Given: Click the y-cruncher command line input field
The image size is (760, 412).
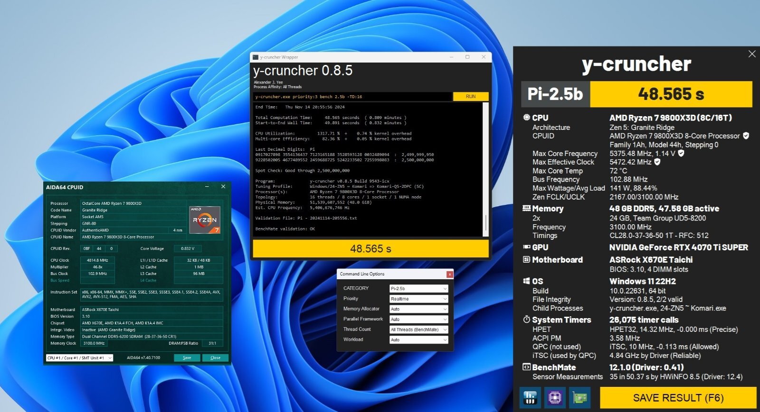Looking at the screenshot, I should [x=352, y=96].
